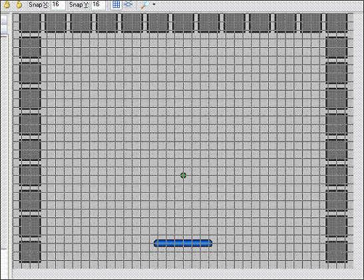Screen dimensions: 364x280
Task: Select the top-left corner wall block
Action: click(30, 22)
